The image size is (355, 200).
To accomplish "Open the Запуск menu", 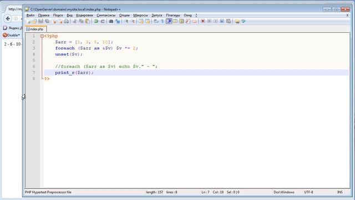I will (x=157, y=15).
